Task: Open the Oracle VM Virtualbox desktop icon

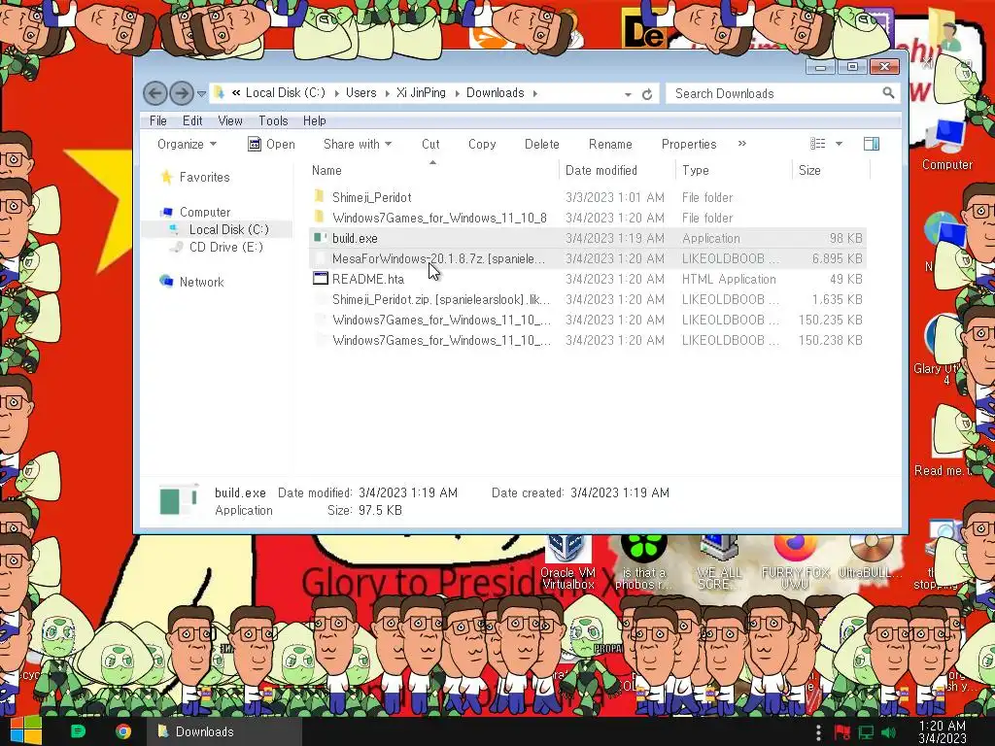Action: click(x=567, y=562)
